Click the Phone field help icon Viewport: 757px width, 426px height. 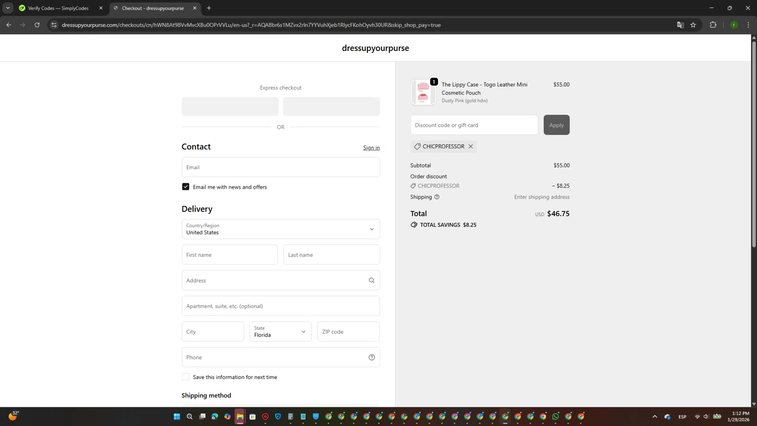tap(371, 357)
